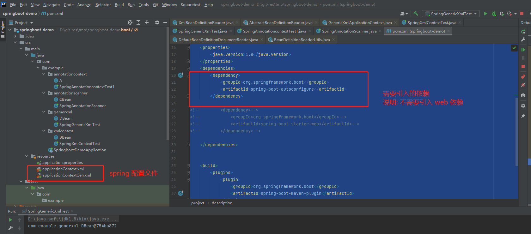Collapse the annotationcontext package

(x=44, y=74)
